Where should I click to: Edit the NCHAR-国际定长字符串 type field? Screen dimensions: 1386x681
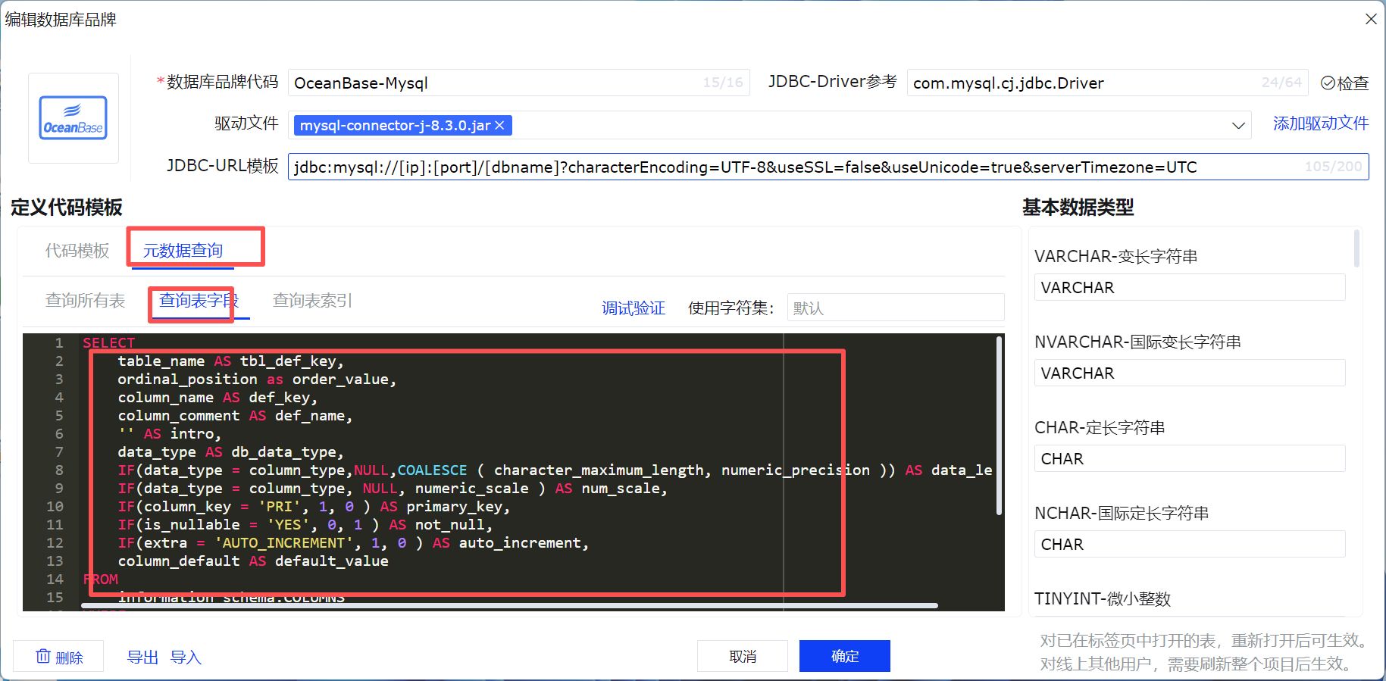click(1190, 545)
